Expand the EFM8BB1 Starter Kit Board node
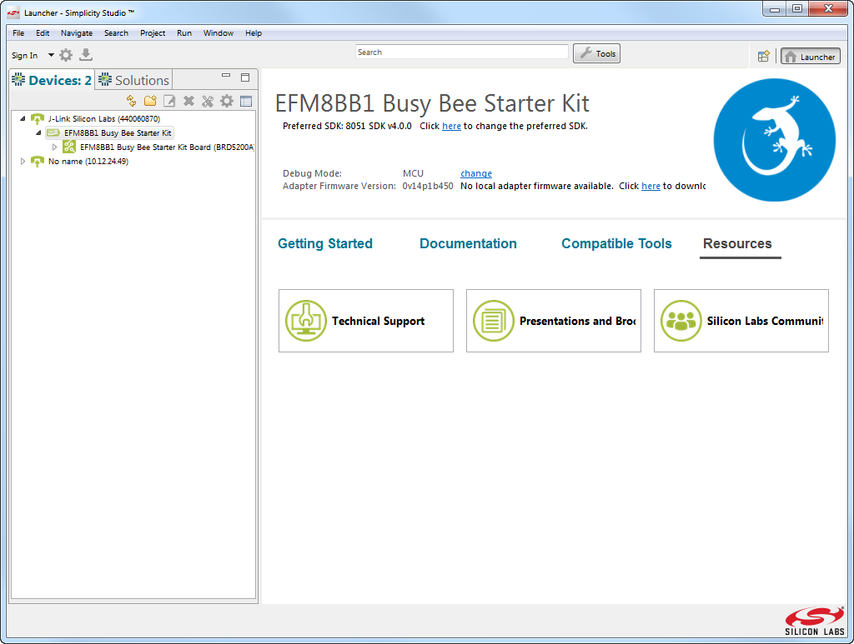This screenshot has height=644, width=854. tap(55, 147)
